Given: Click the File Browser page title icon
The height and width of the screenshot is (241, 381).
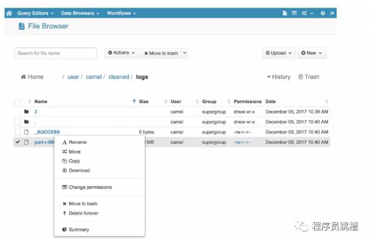Looking at the screenshot, I should pos(21,26).
